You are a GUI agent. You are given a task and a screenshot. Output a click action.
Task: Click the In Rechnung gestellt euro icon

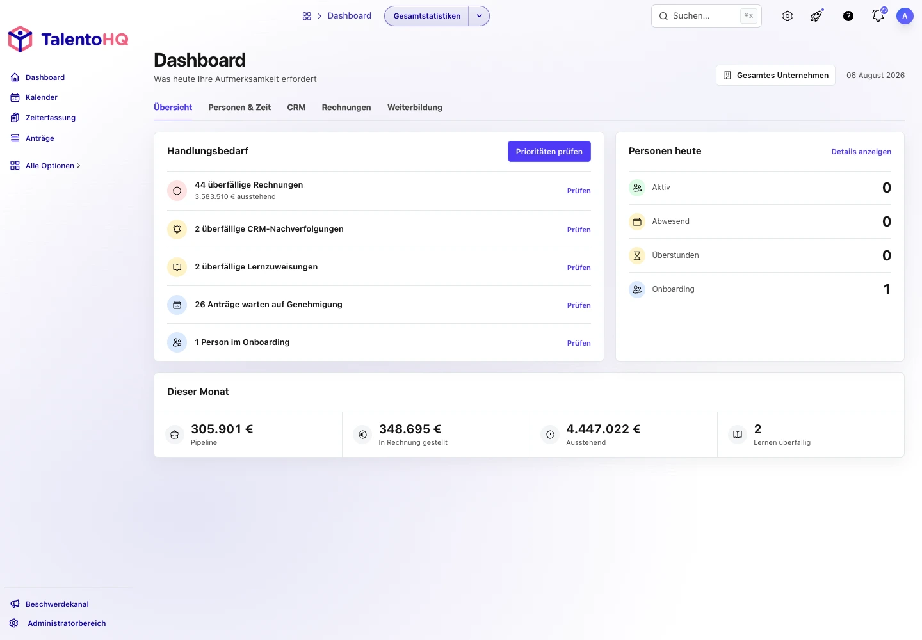(x=362, y=435)
